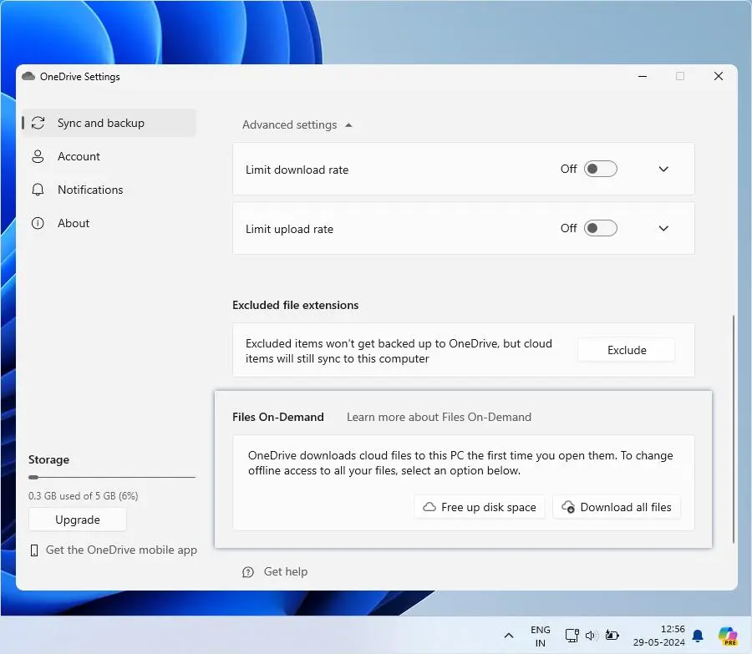Screen dimensions: 752x654
Task: Close the OneDrive Settings window
Action: (719, 76)
